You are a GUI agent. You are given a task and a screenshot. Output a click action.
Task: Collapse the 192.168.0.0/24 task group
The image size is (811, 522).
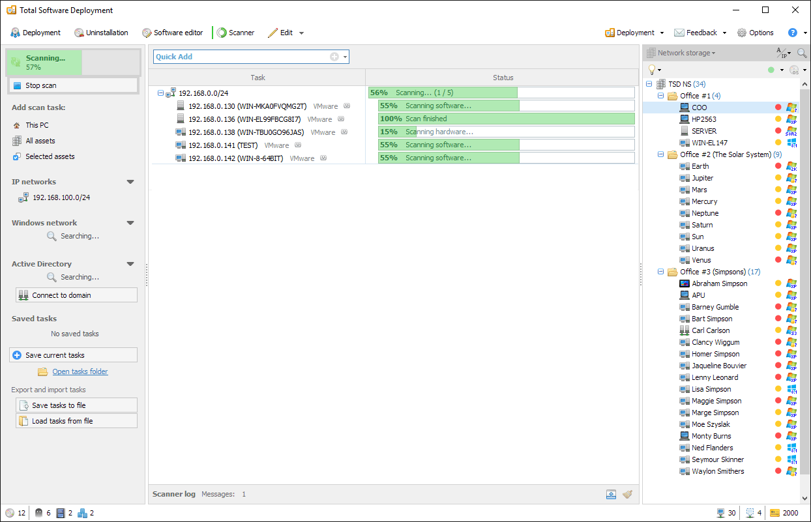[161, 93]
